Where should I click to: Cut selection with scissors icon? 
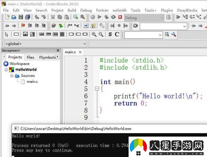tap(53, 17)
